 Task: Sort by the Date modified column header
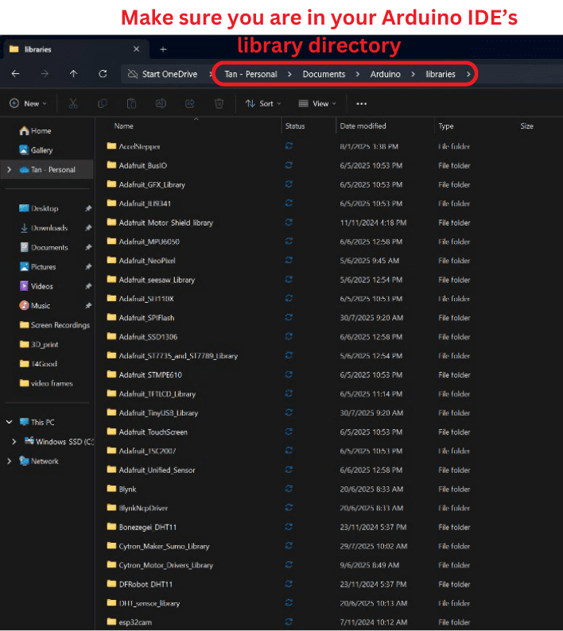click(x=363, y=126)
